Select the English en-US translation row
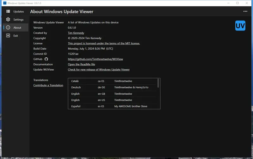Image resolution: width=253 pixels, height=159 pixels. click(x=113, y=100)
